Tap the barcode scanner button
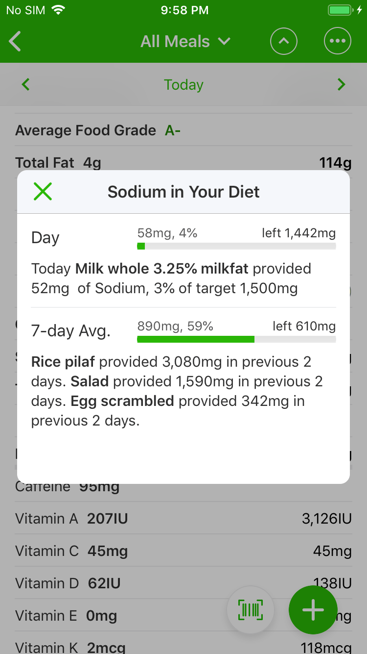The image size is (367, 654). pos(251,610)
